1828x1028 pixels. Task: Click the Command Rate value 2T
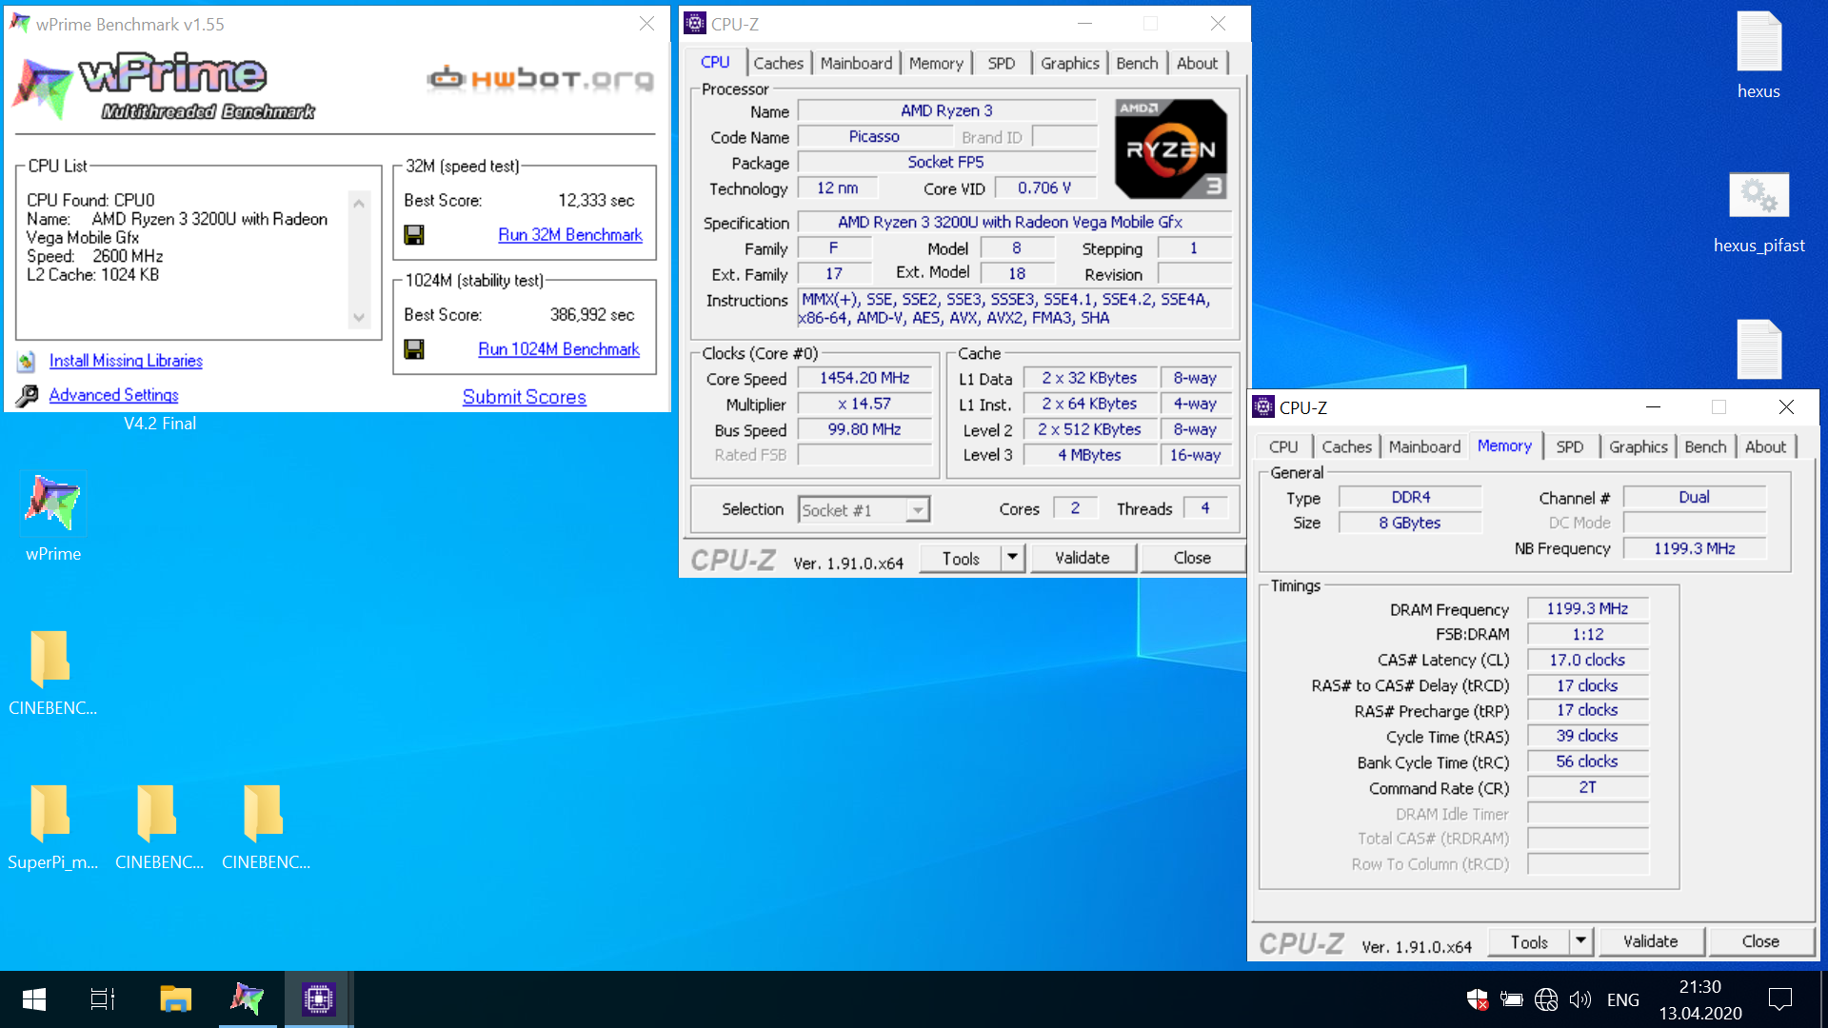[x=1587, y=788]
